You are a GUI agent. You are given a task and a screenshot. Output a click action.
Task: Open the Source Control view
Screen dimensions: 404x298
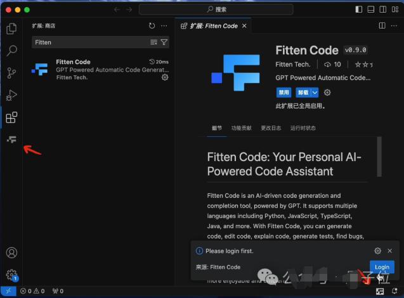click(11, 73)
